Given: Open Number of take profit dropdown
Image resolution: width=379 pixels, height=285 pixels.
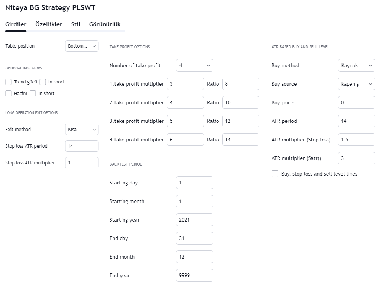Looking at the screenshot, I should click(195, 65).
